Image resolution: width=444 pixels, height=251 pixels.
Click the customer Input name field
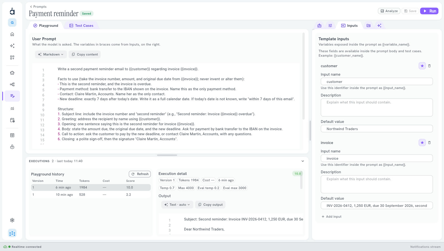click(x=377, y=82)
